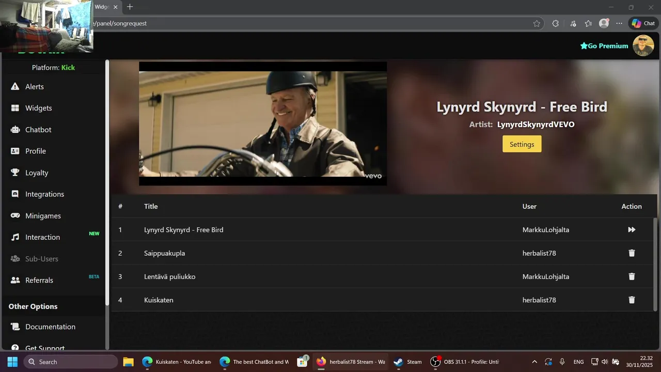Click the Sub-Users people icon
Screen dimensions: 661x372
pyautogui.click(x=15, y=259)
